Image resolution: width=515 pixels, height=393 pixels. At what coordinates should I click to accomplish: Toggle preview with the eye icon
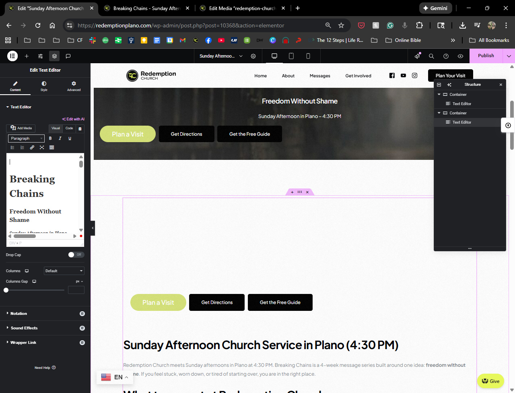[460, 56]
